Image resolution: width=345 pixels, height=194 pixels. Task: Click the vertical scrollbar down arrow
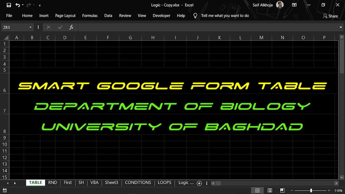[x=342, y=177]
